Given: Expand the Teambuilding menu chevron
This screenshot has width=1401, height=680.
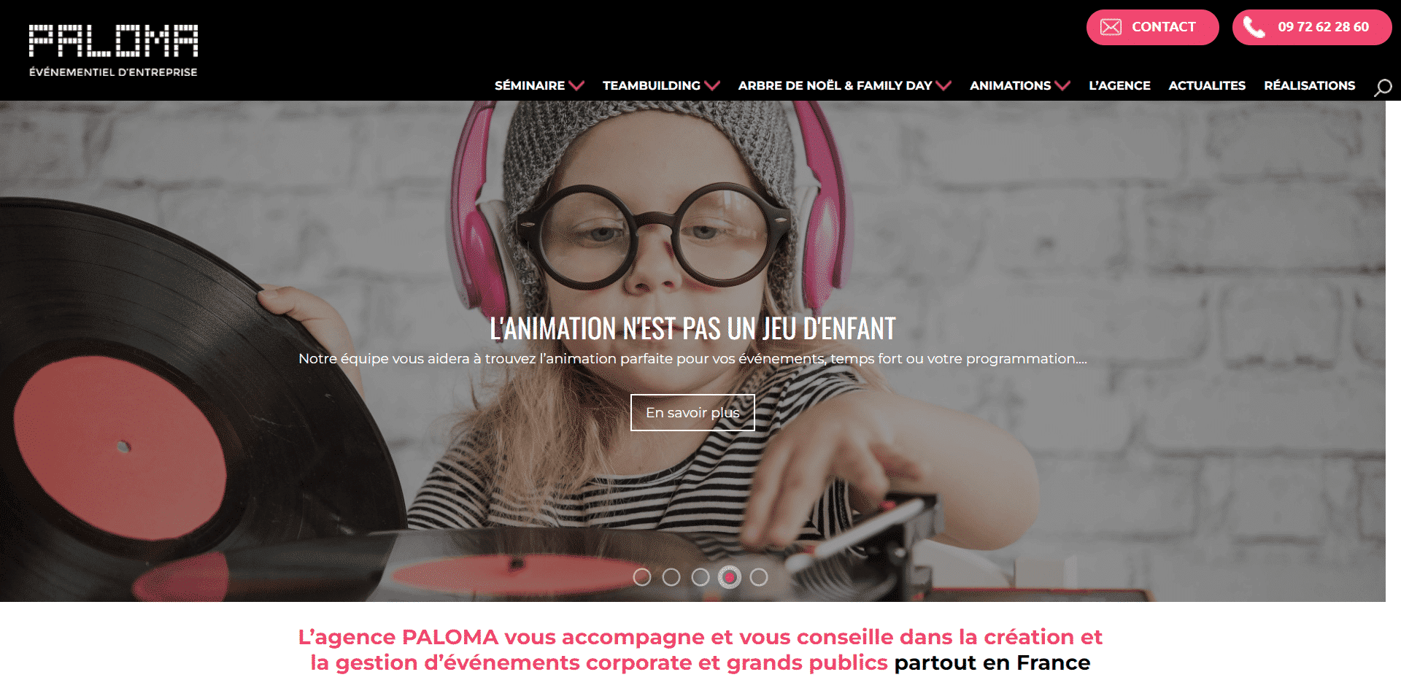Looking at the screenshot, I should click(x=712, y=85).
